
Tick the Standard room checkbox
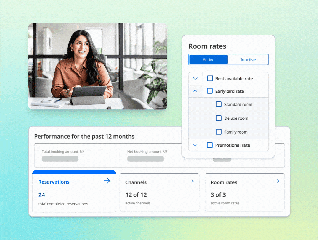[219, 104]
